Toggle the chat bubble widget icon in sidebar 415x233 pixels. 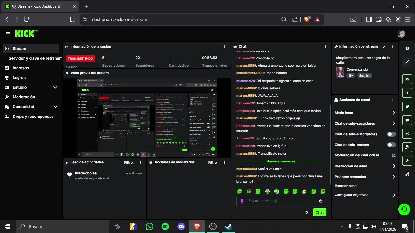coord(407,120)
